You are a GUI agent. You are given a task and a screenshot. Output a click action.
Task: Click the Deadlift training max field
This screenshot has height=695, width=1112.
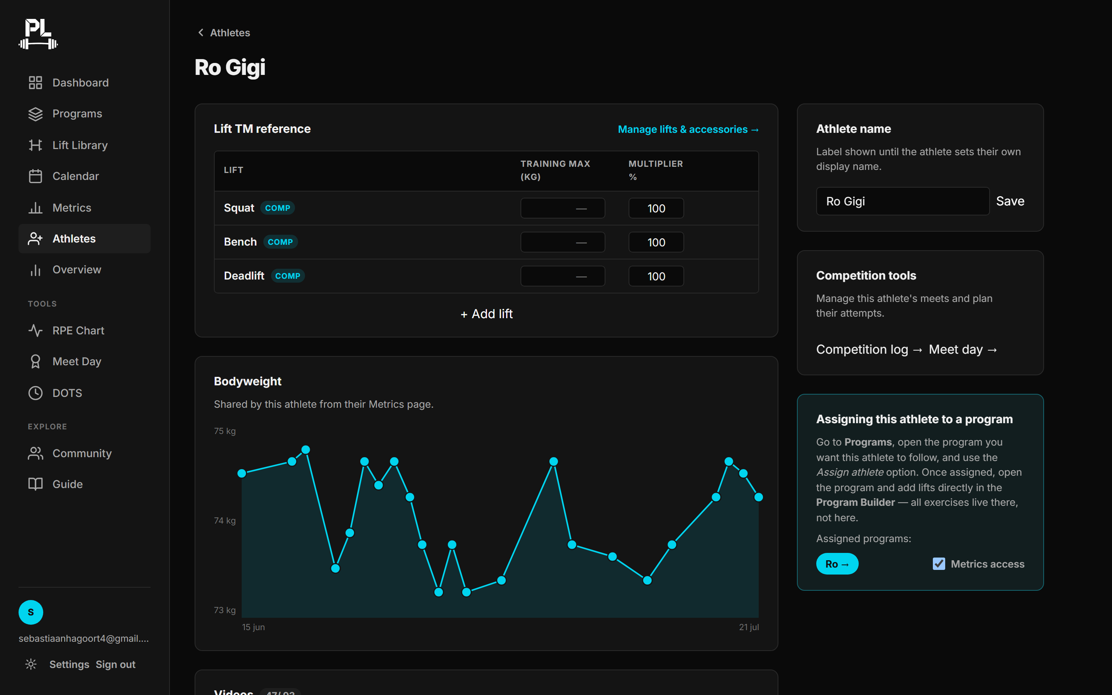click(x=563, y=276)
